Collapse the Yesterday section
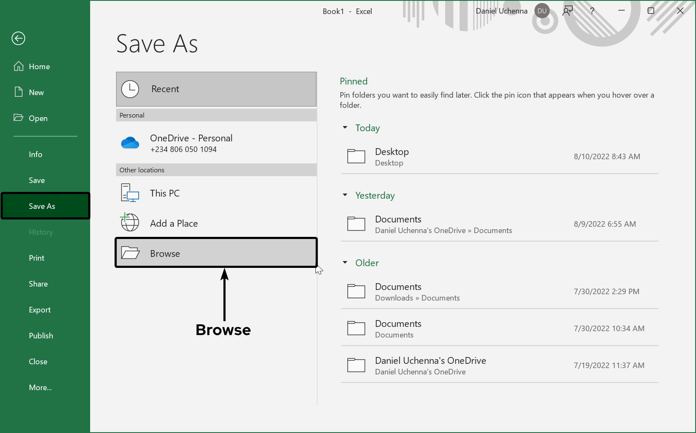 (345, 195)
